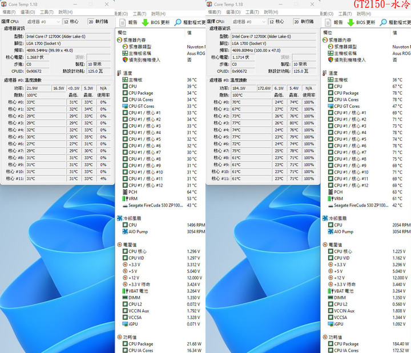
Task: Click the PCH chip icon on the 63 °C row
Action: [331, 192]
